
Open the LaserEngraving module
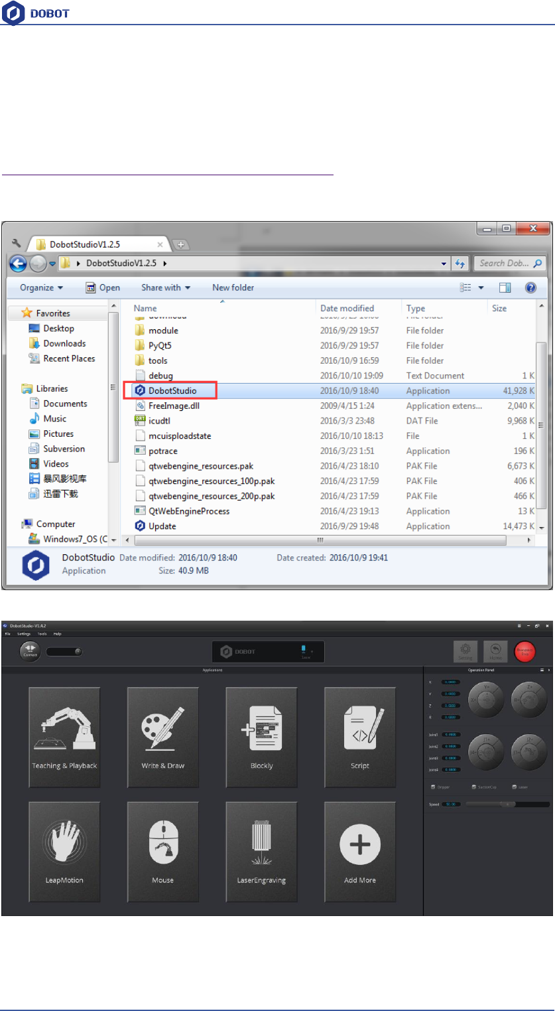(x=261, y=852)
